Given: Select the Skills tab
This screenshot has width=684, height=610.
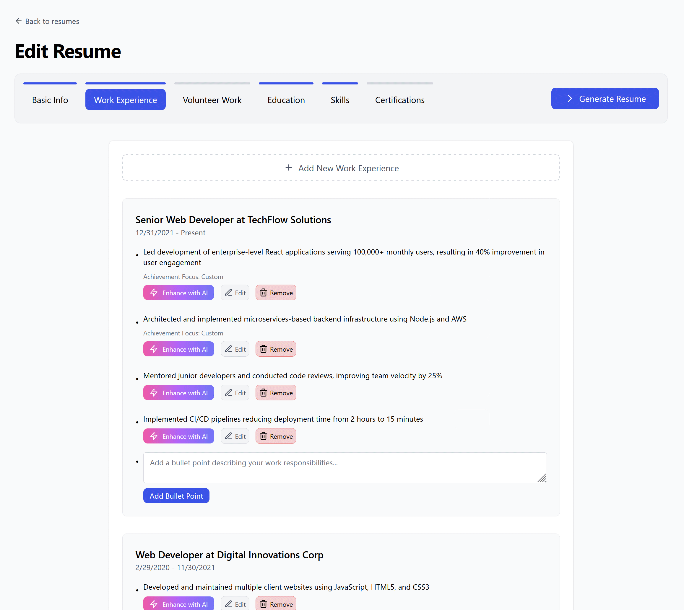Looking at the screenshot, I should click(340, 100).
